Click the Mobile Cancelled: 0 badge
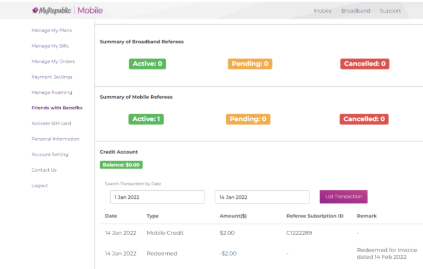Image resolution: width=423 pixels, height=269 pixels. click(x=364, y=119)
